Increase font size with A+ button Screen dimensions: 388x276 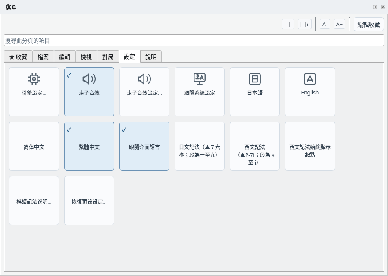[x=339, y=24]
